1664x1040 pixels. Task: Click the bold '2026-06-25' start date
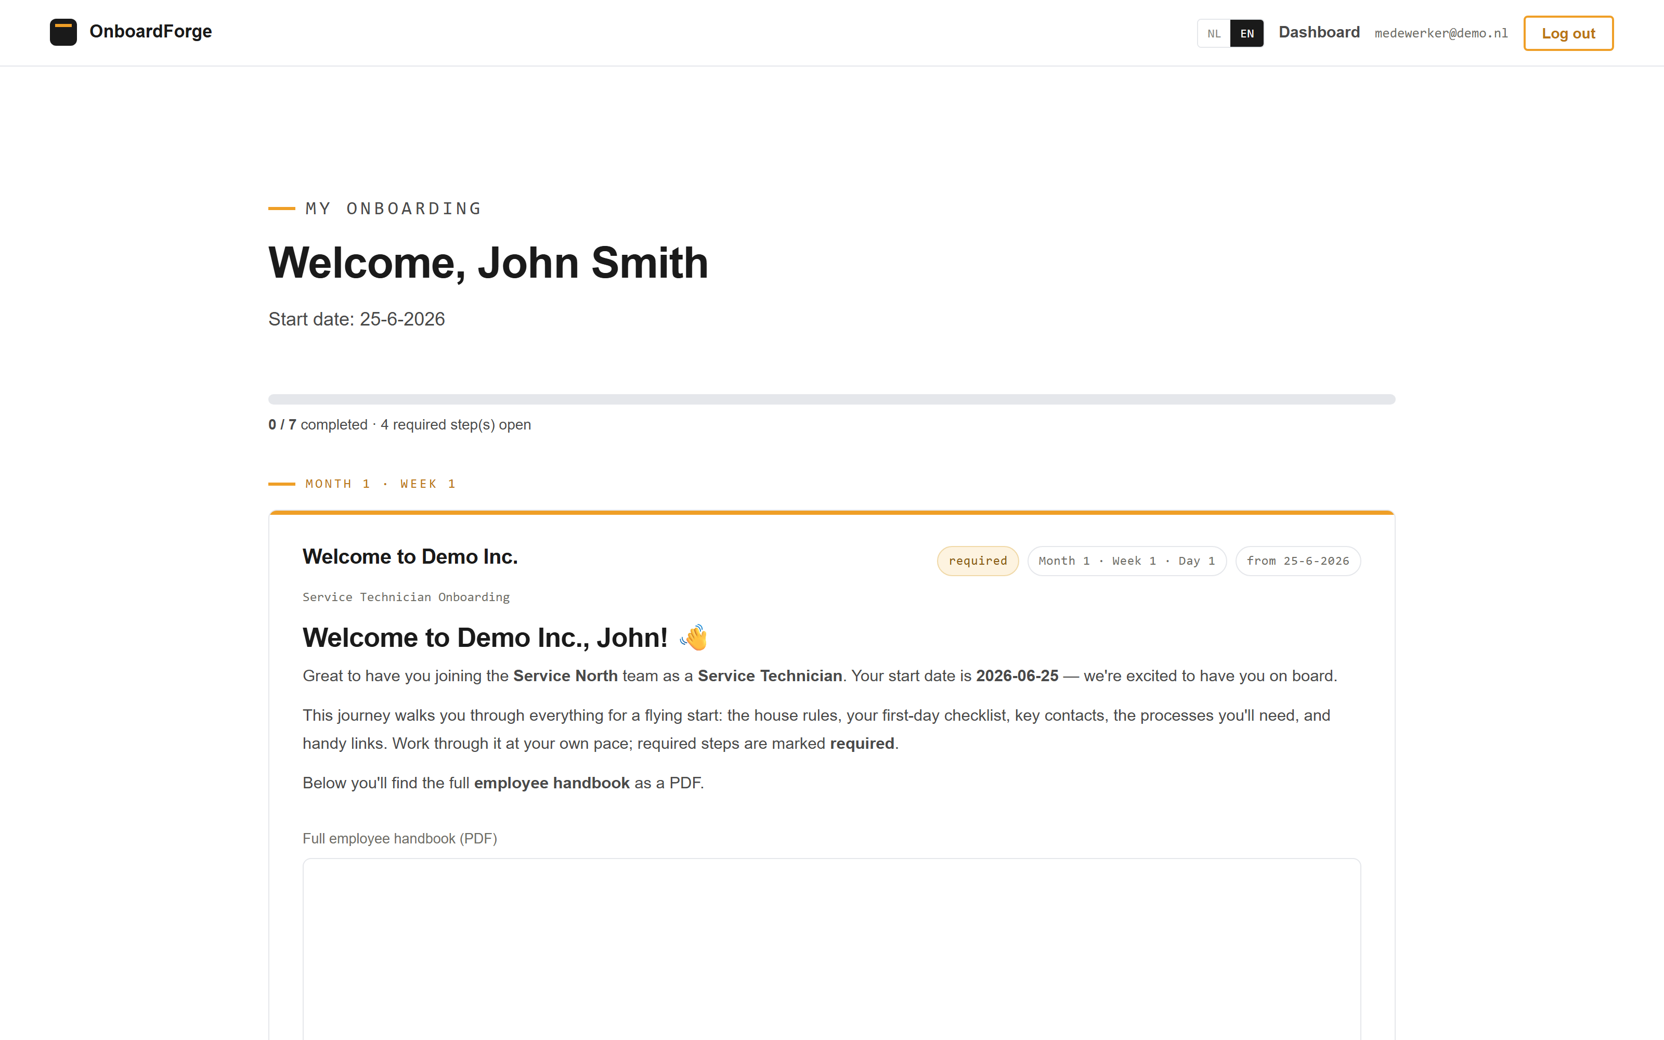click(x=1017, y=675)
